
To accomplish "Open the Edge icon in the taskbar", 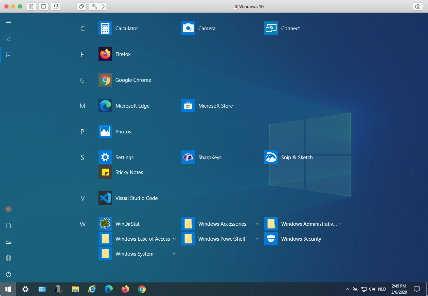I will [x=109, y=289].
